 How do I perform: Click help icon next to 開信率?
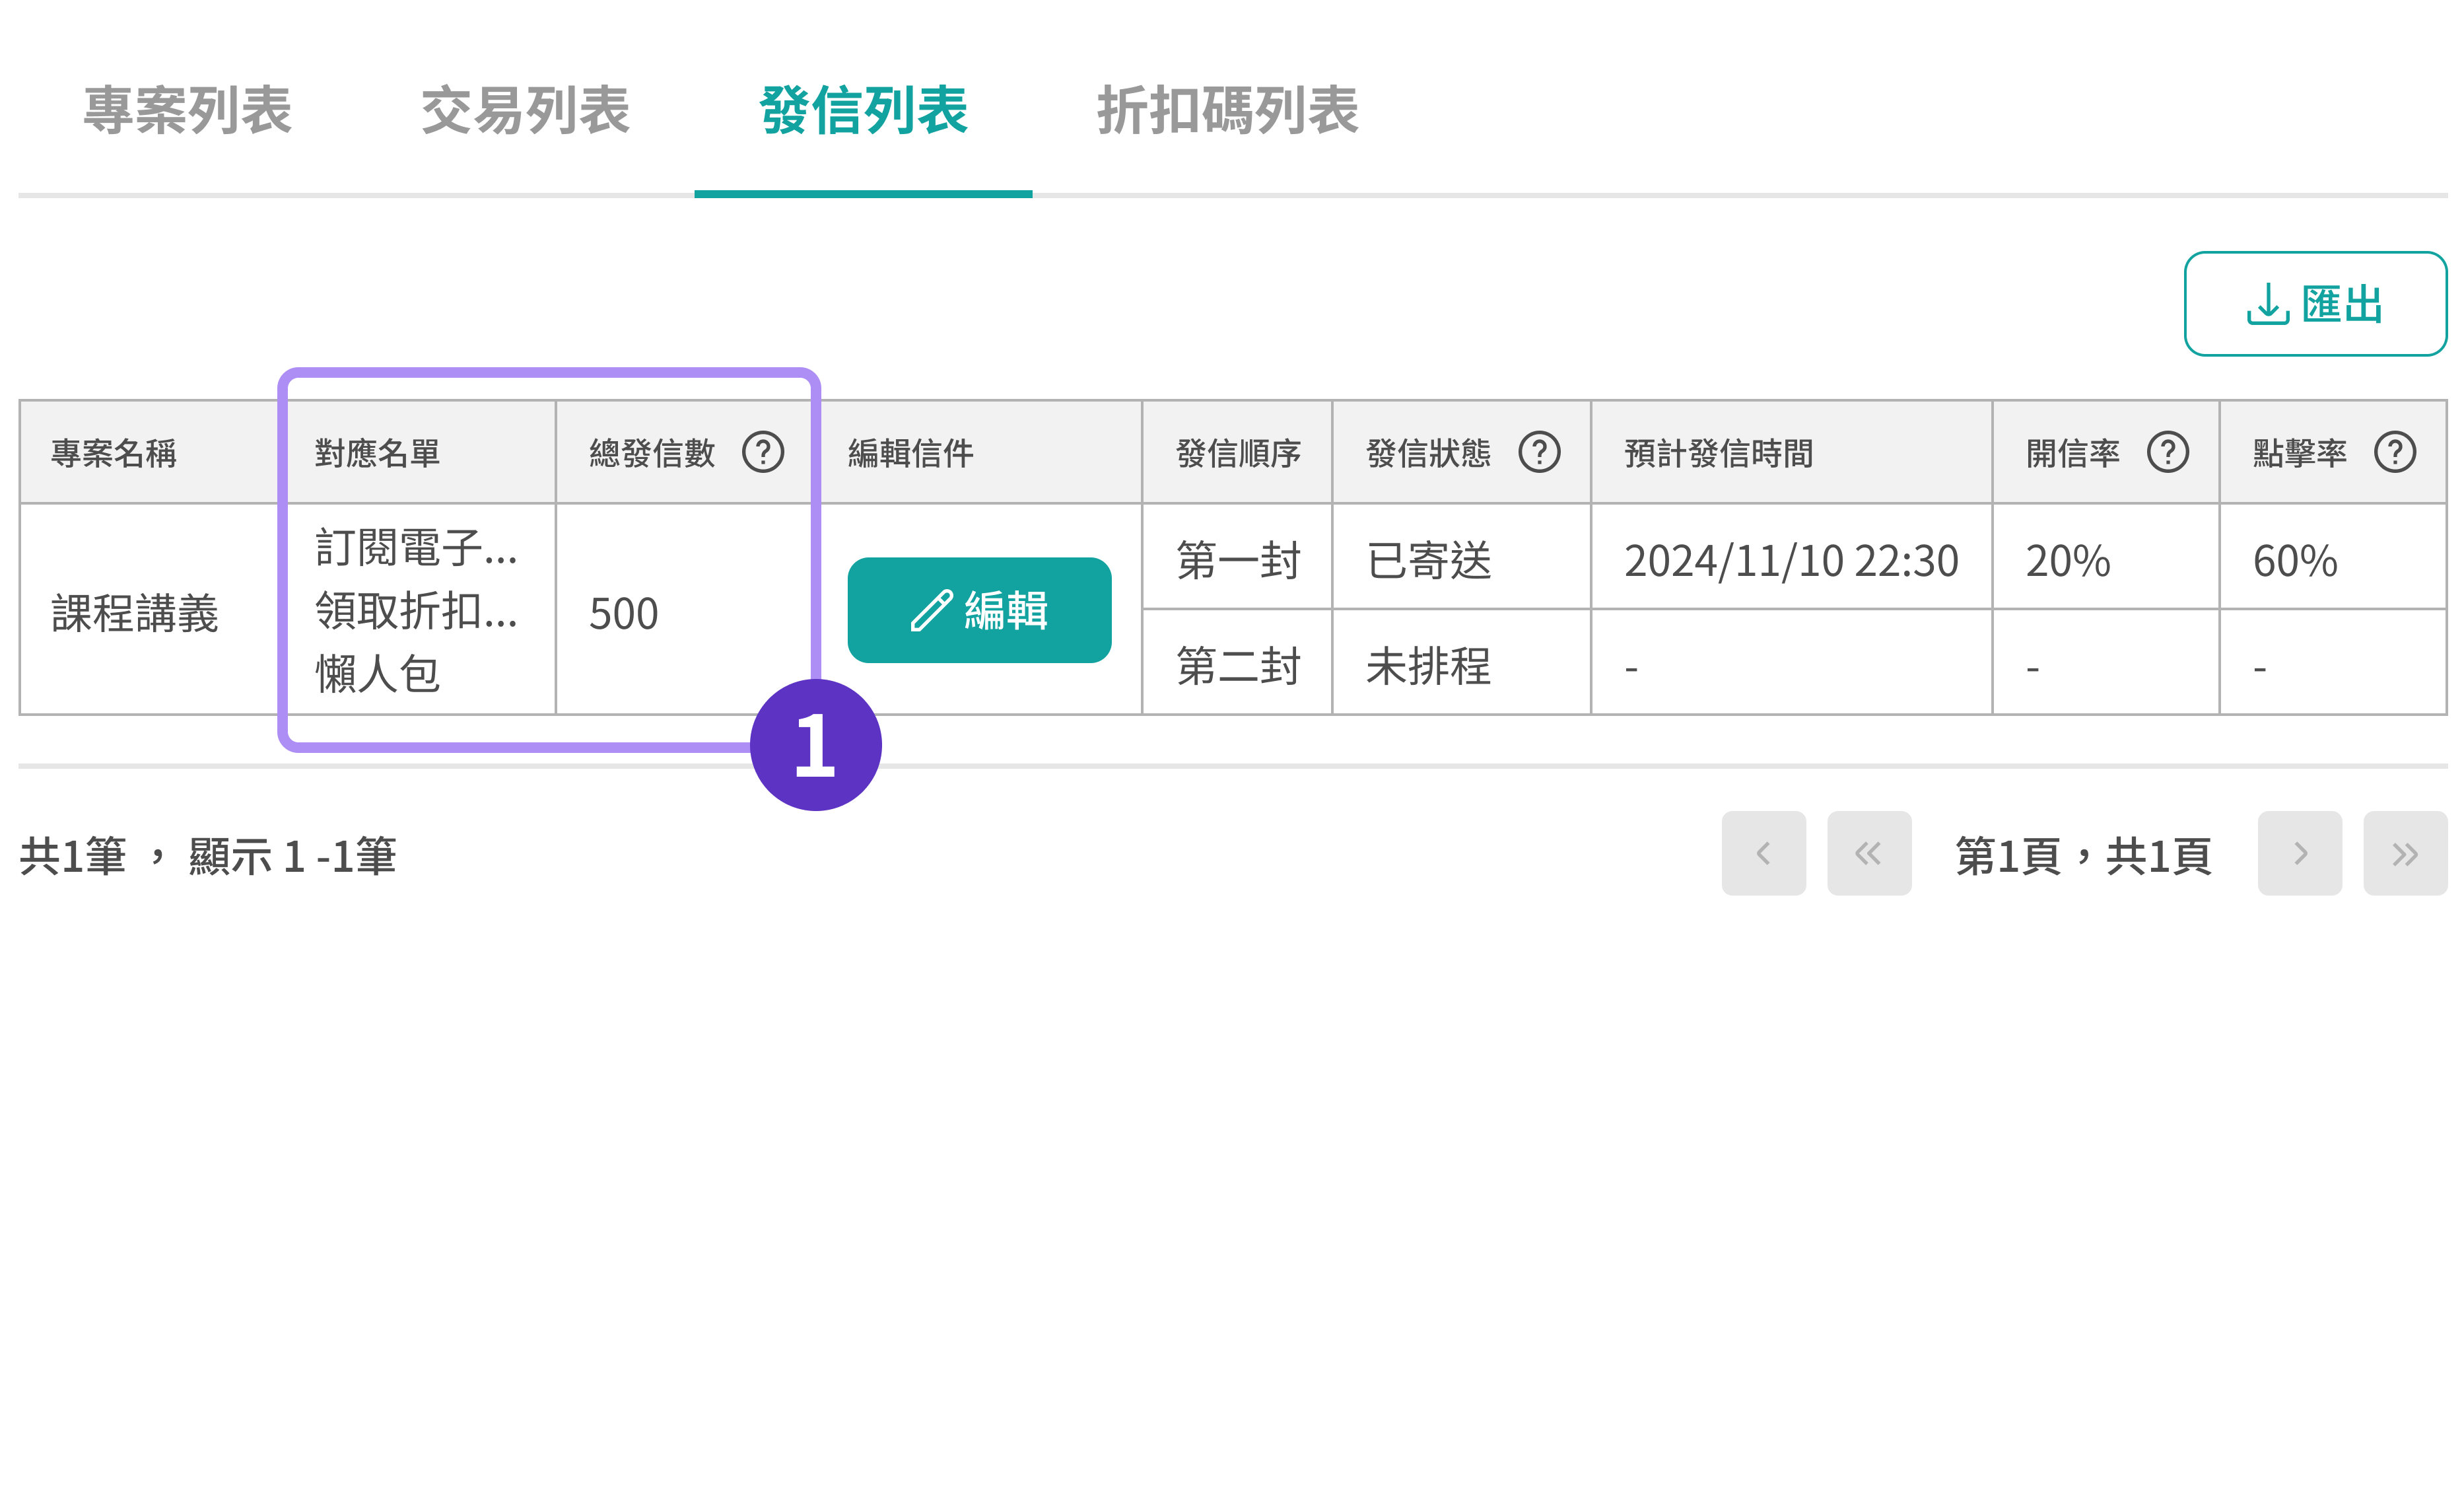point(2167,452)
